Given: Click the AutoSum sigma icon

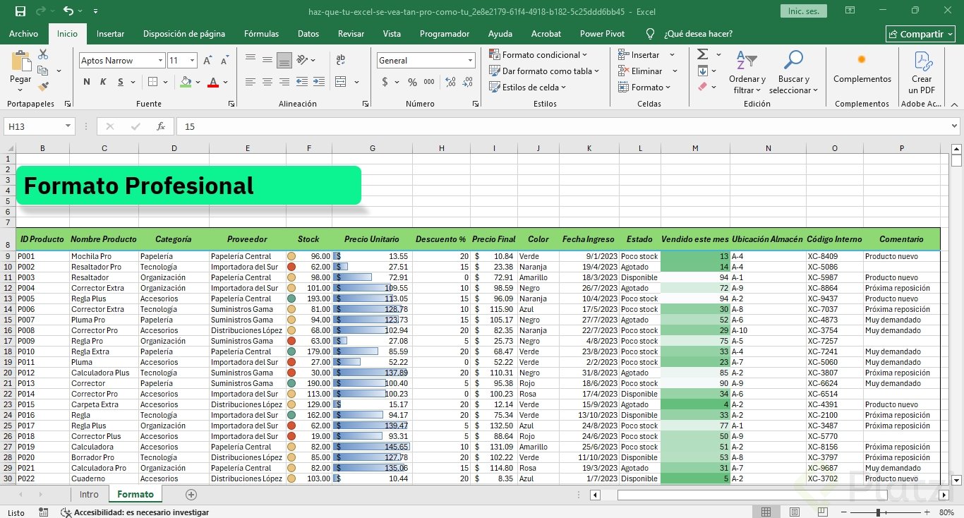Looking at the screenshot, I should (702, 54).
